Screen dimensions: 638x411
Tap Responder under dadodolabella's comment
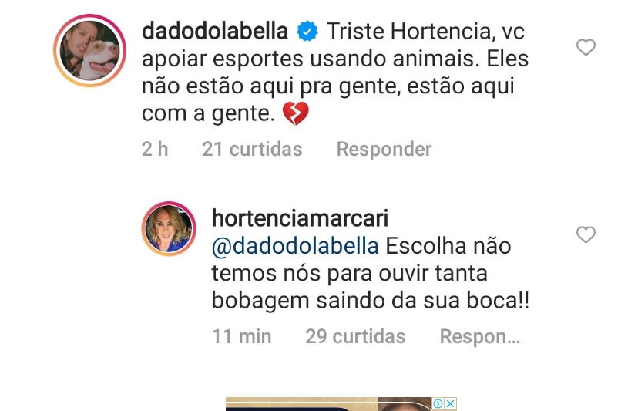click(x=384, y=149)
